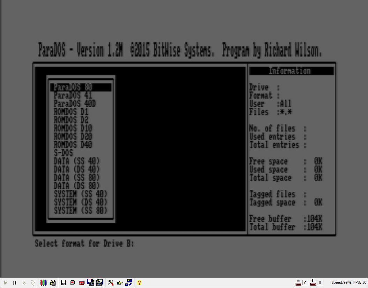Screen dimensions: 368x288
Task: Click the 'Used entries' label
Action: tap(272, 136)
